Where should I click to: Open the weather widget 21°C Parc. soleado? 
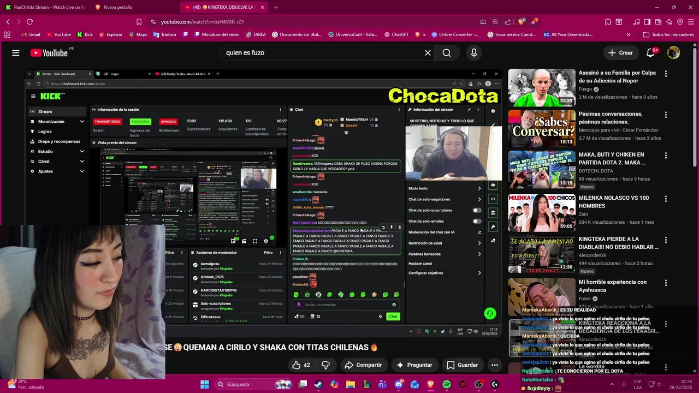coord(25,384)
